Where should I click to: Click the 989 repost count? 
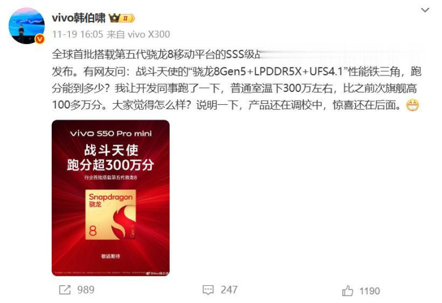[x=85, y=290]
